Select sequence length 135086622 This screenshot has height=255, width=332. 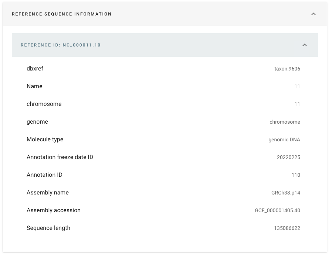287,228
